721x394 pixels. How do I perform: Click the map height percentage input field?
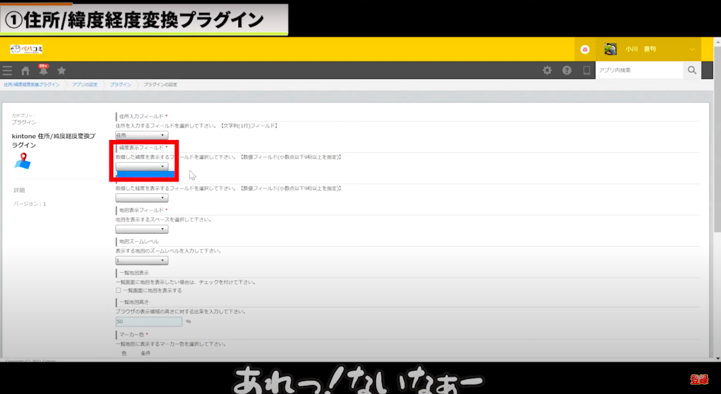point(149,321)
